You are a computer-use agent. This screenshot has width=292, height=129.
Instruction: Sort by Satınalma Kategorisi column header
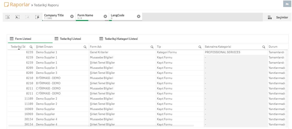coord(218,47)
